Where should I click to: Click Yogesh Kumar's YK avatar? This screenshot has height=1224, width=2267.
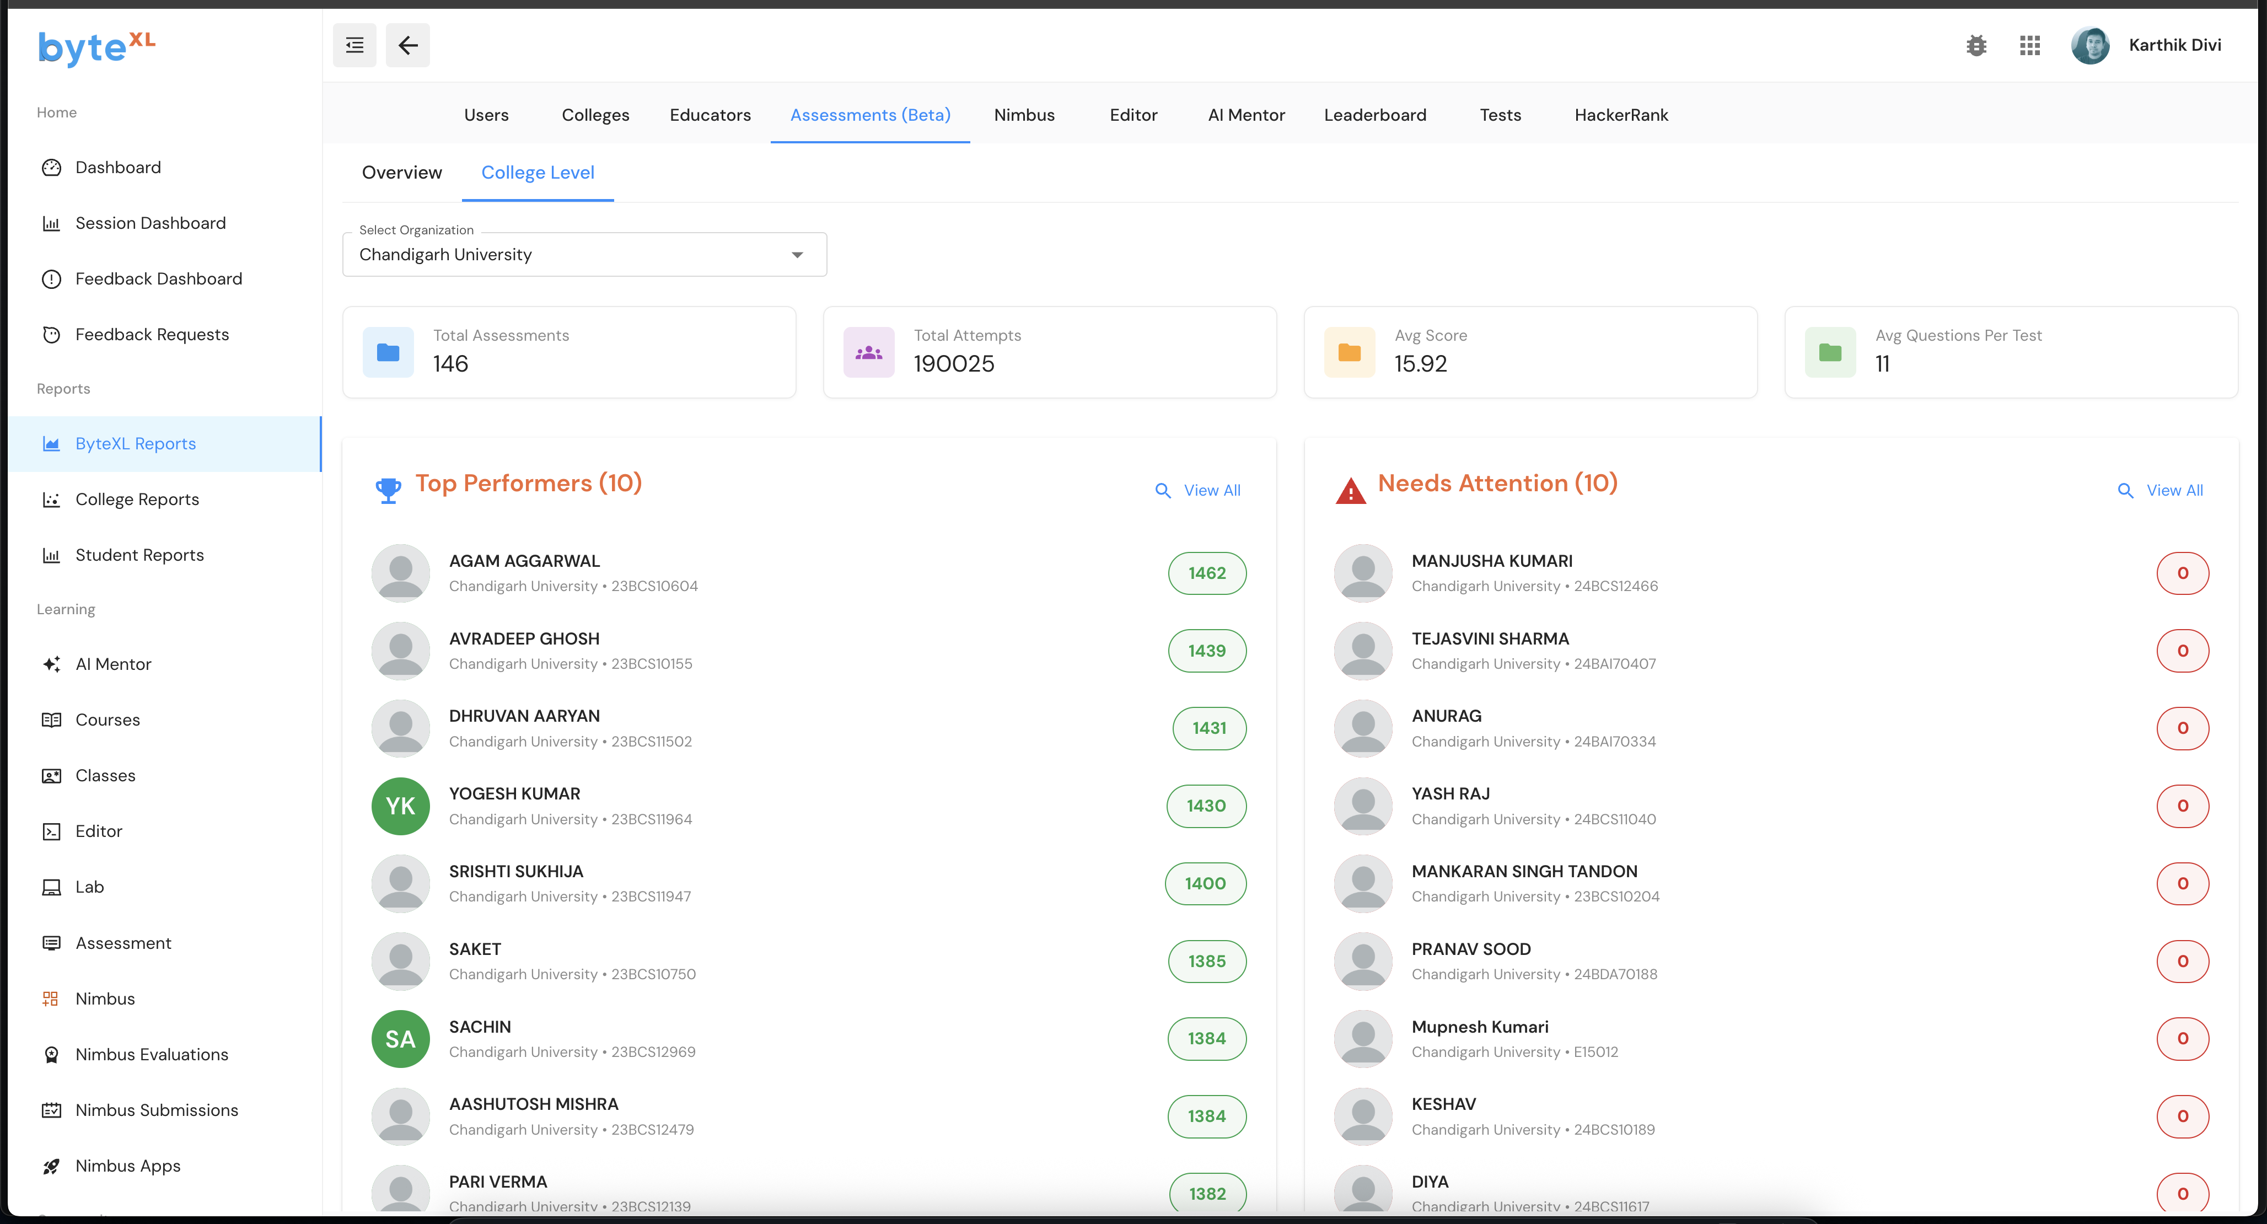(400, 806)
